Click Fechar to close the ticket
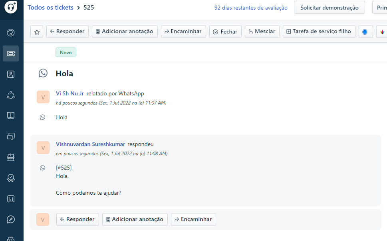The height and width of the screenshot is (241, 387). click(x=225, y=31)
